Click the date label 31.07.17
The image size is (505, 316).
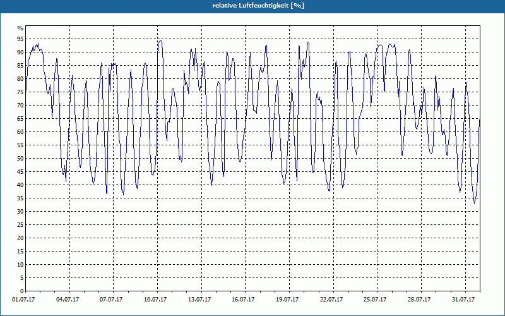click(x=463, y=300)
